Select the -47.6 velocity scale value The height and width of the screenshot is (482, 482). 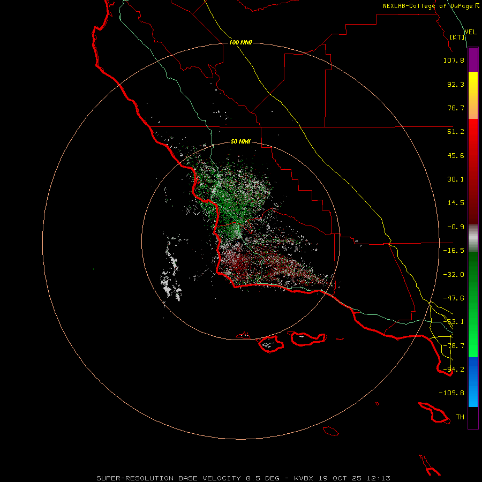tap(454, 298)
